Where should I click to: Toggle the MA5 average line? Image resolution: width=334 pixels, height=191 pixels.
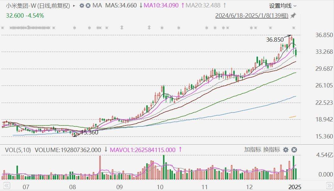tap(121, 6)
